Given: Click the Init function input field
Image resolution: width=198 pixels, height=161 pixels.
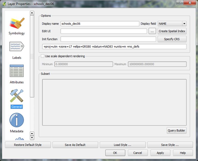Looking at the screenshot, I should click(x=108, y=39).
